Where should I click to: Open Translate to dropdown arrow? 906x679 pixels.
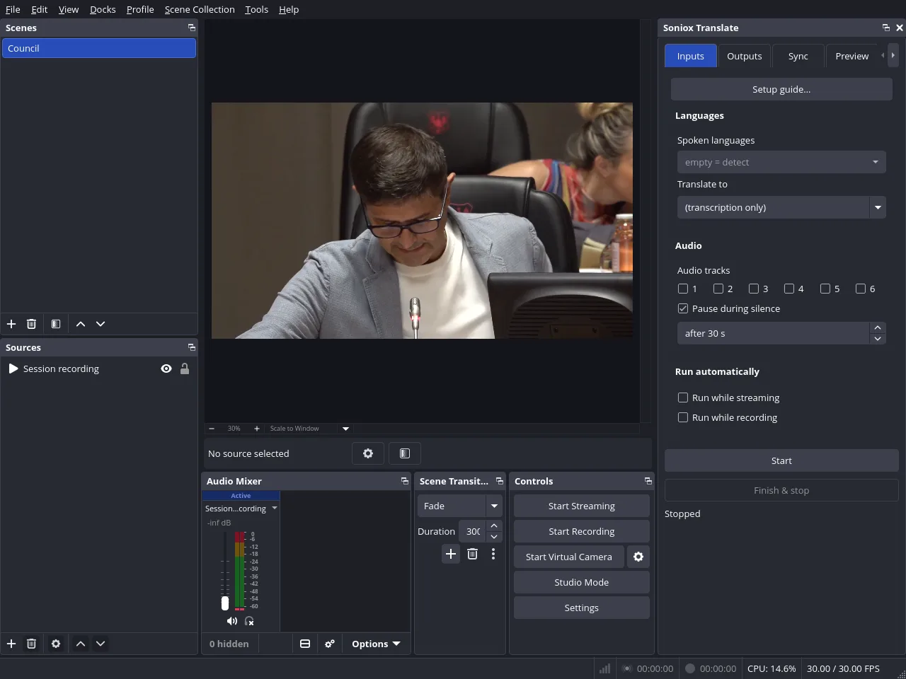878,207
